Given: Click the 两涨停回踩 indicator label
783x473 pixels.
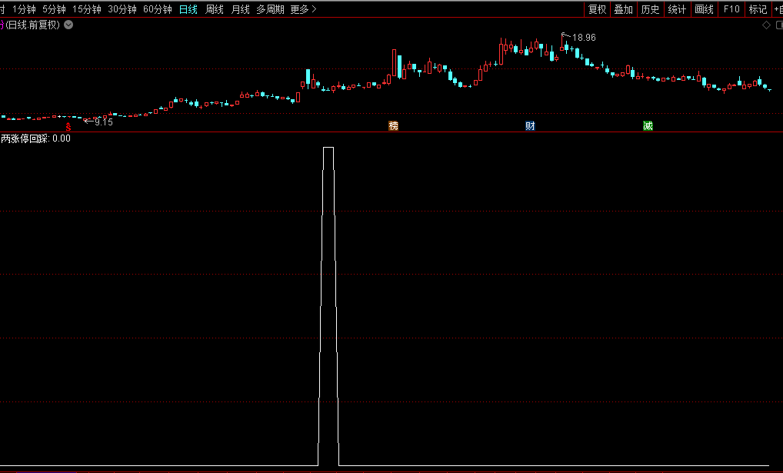Looking at the screenshot, I should [25, 139].
